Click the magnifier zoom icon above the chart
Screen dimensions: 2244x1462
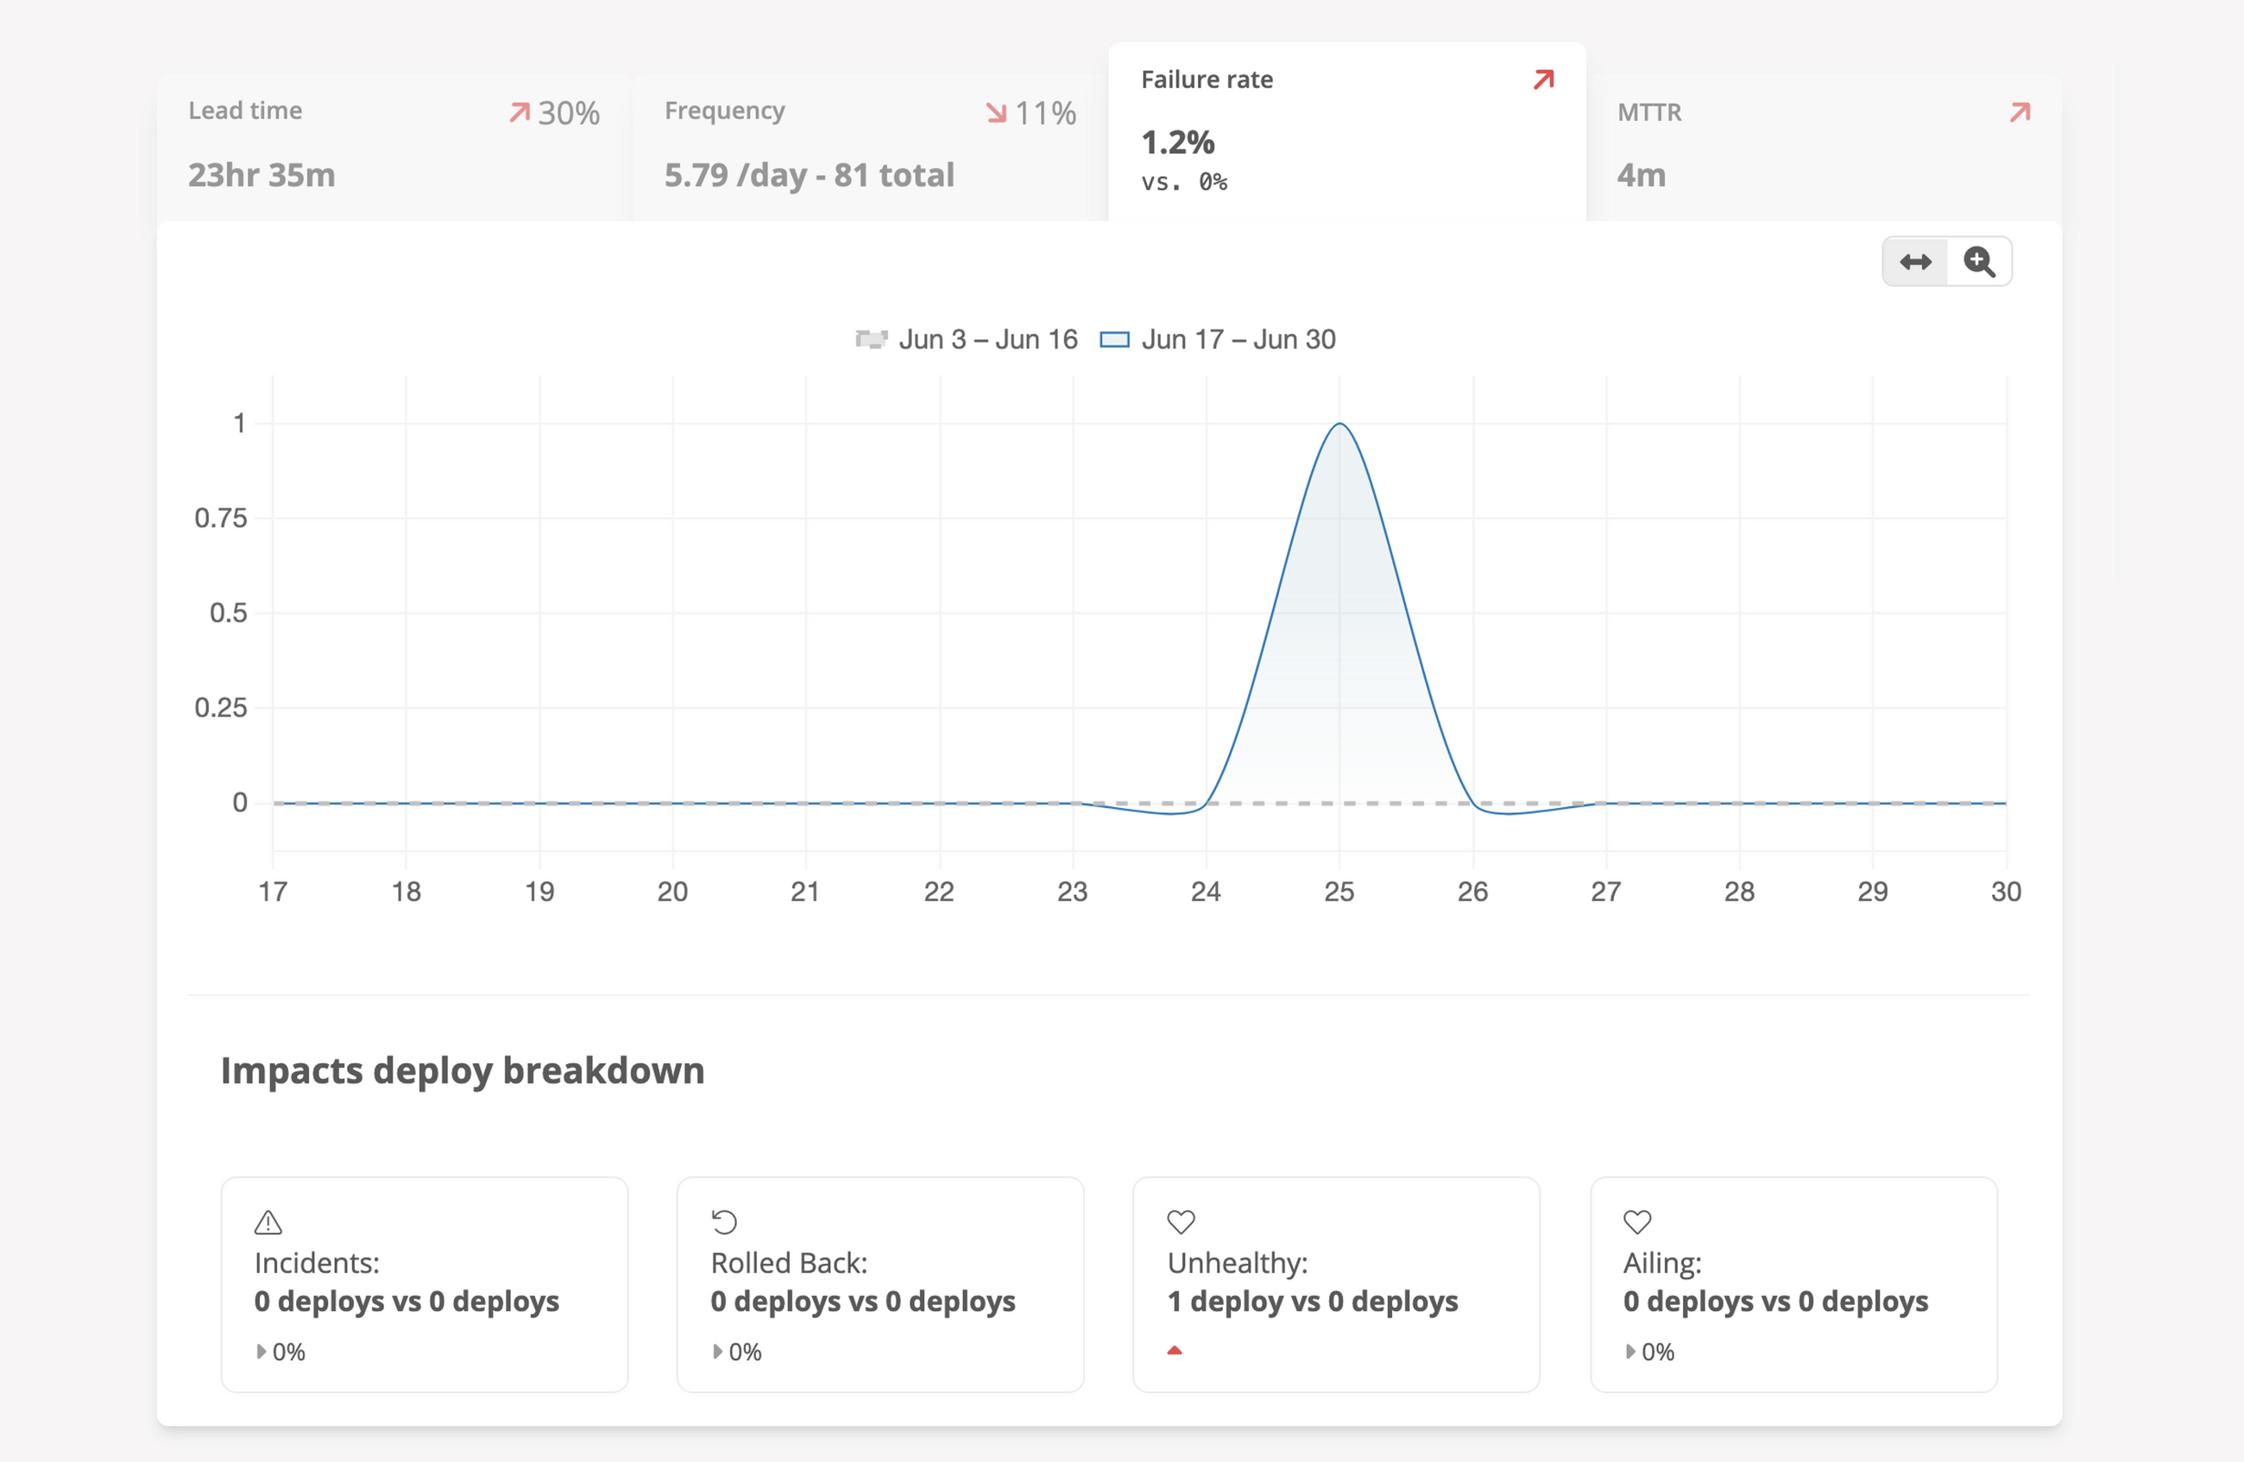pos(1980,262)
